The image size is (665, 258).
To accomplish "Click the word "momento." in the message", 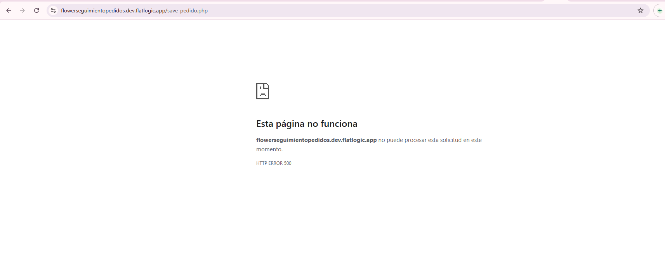I will 269,149.
